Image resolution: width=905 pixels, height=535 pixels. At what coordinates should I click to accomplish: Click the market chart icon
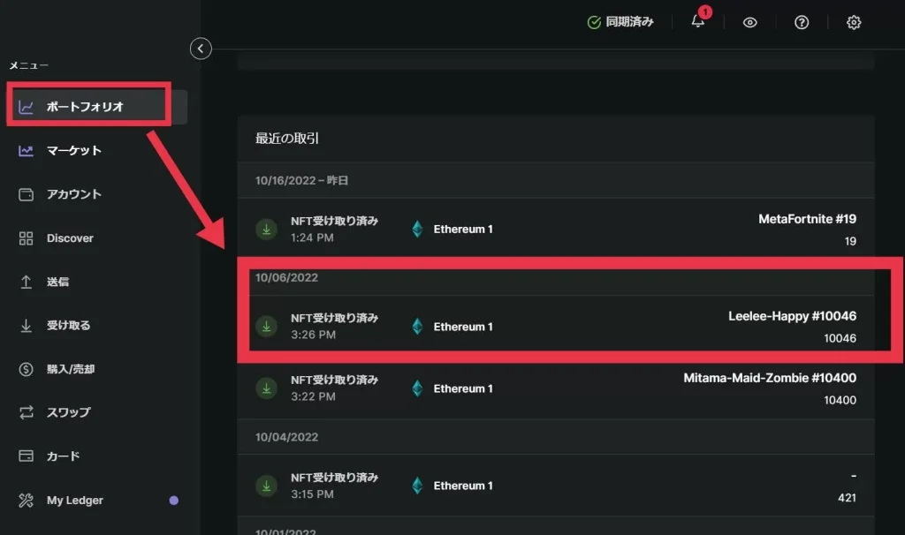coord(26,150)
